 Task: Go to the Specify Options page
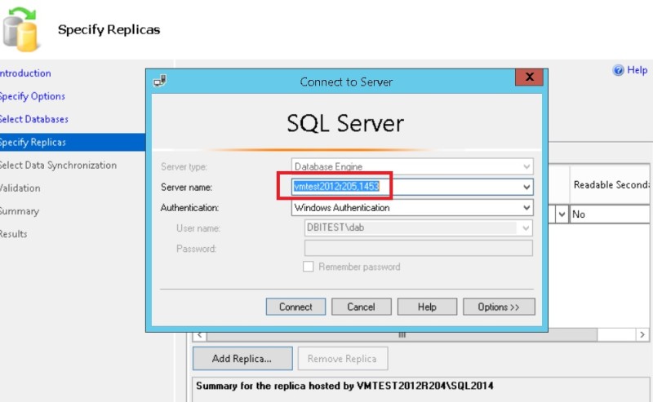coord(33,96)
